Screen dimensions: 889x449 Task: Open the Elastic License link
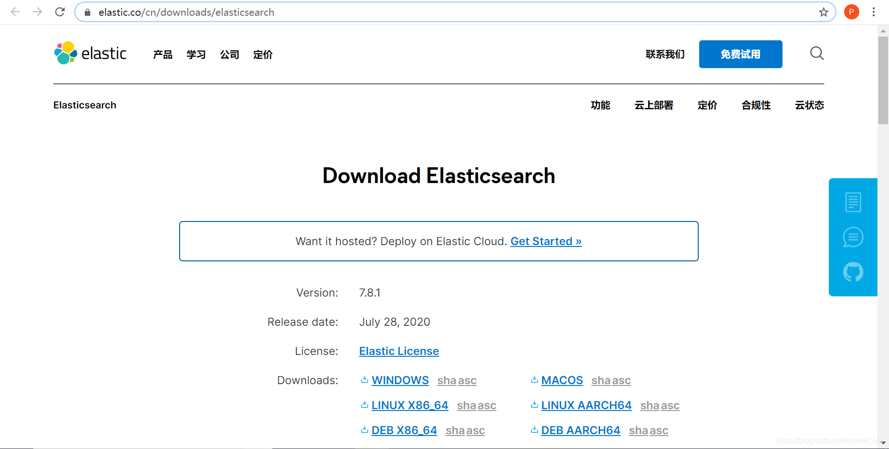point(399,351)
